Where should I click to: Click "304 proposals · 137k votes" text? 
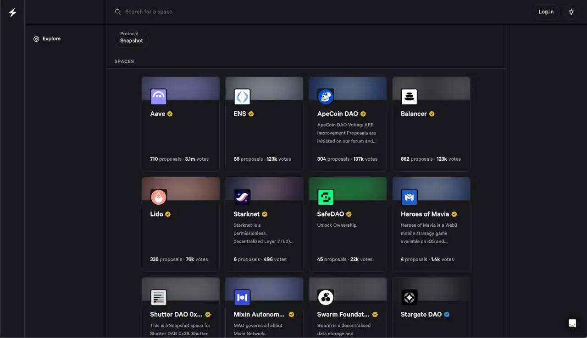pos(347,159)
